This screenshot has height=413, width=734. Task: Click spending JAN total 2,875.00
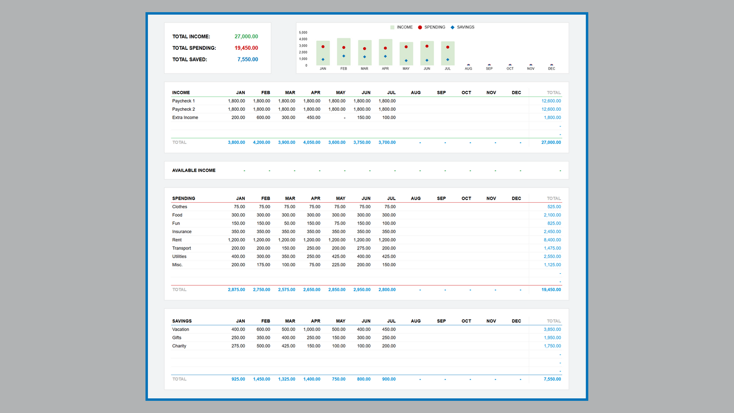(x=236, y=290)
